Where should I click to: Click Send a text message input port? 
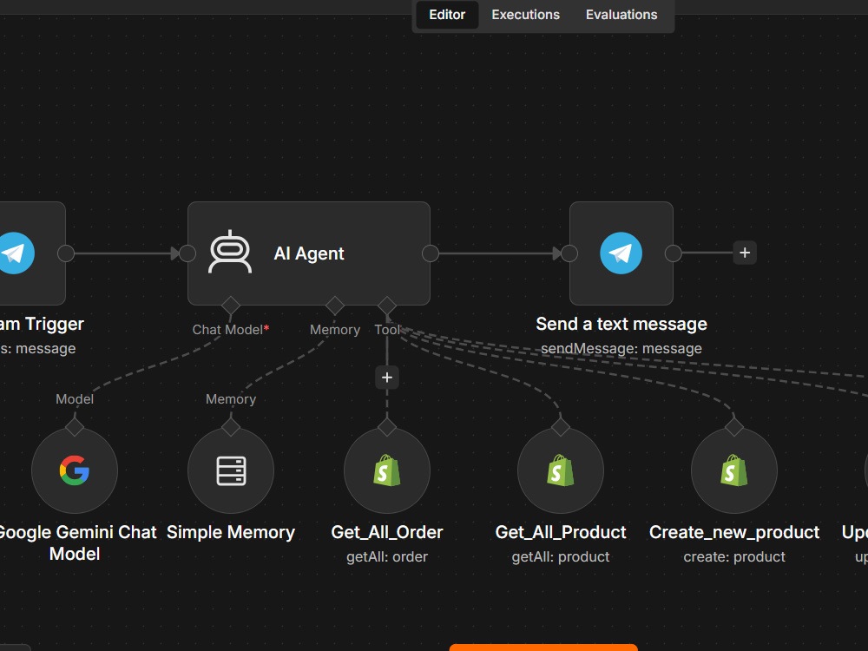click(569, 253)
